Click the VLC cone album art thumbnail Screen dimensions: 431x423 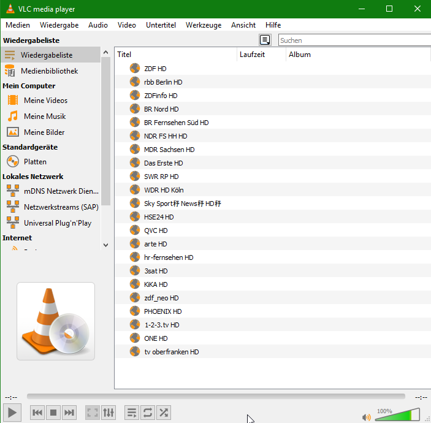(x=56, y=321)
